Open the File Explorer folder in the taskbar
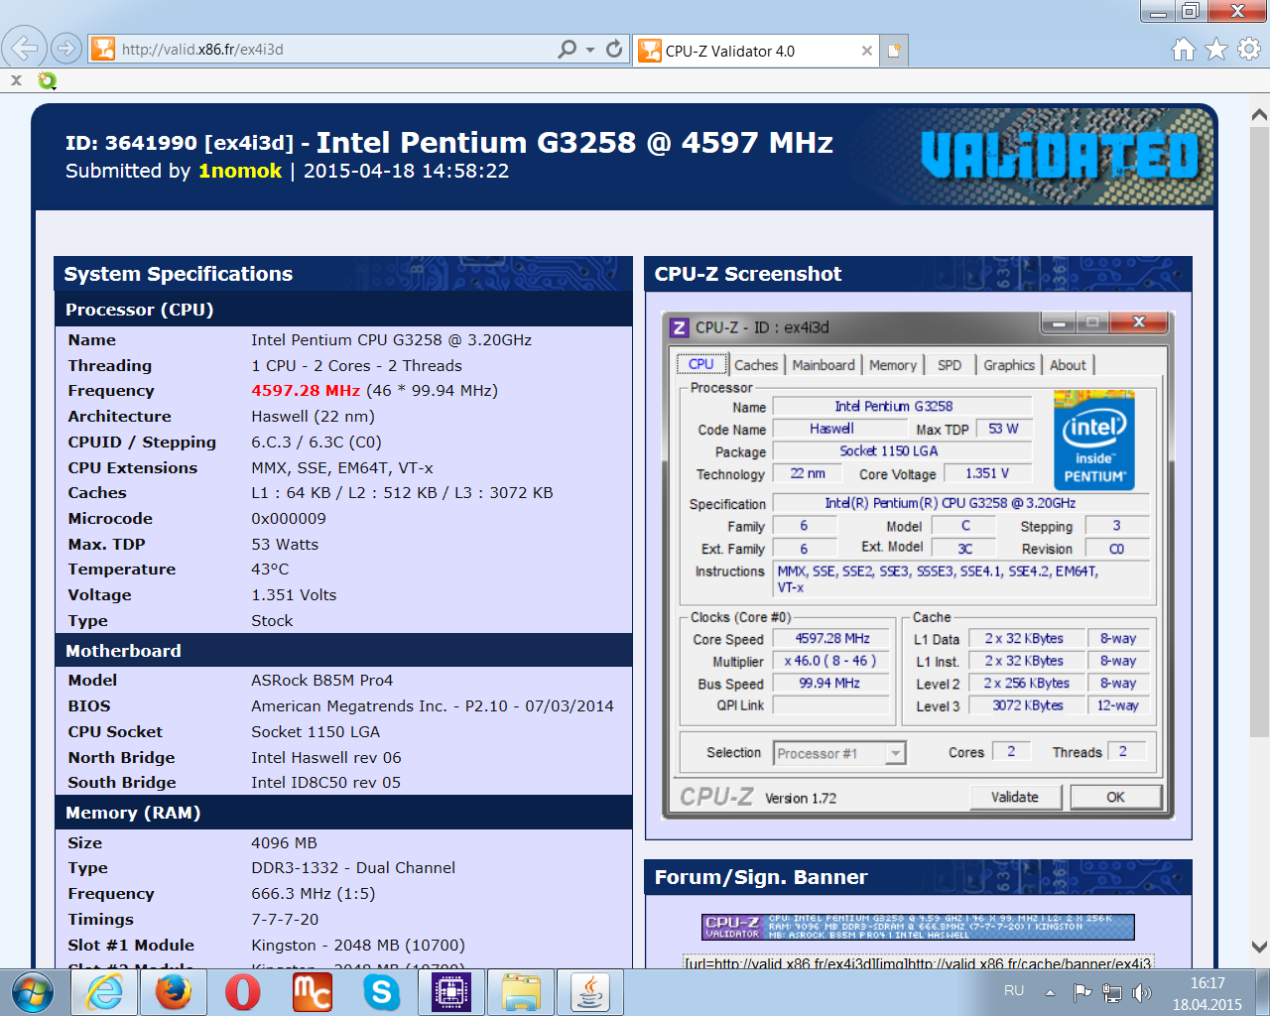Screen dimensions: 1270x1016 point(521,992)
